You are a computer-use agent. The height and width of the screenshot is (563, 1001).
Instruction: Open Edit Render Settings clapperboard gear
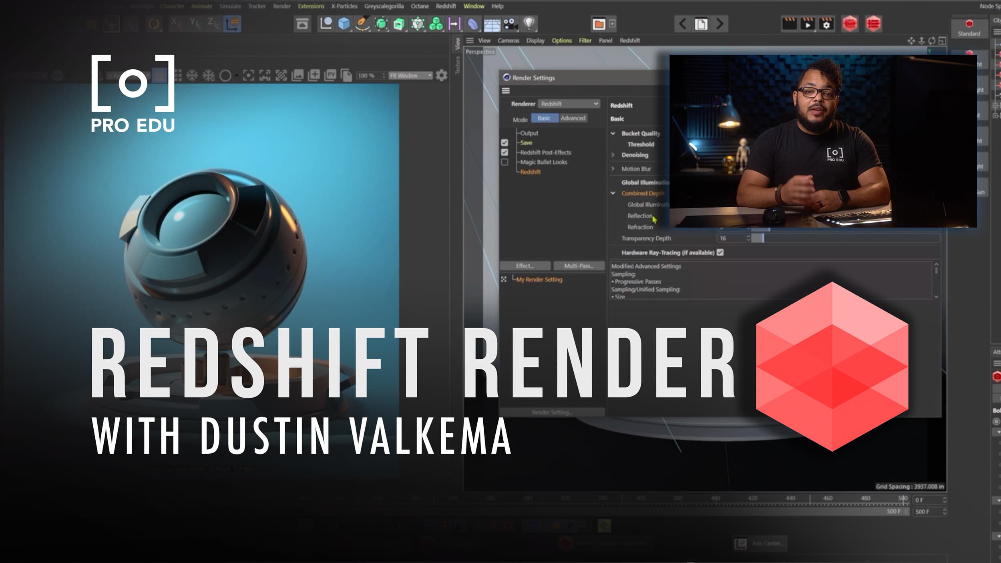[826, 24]
